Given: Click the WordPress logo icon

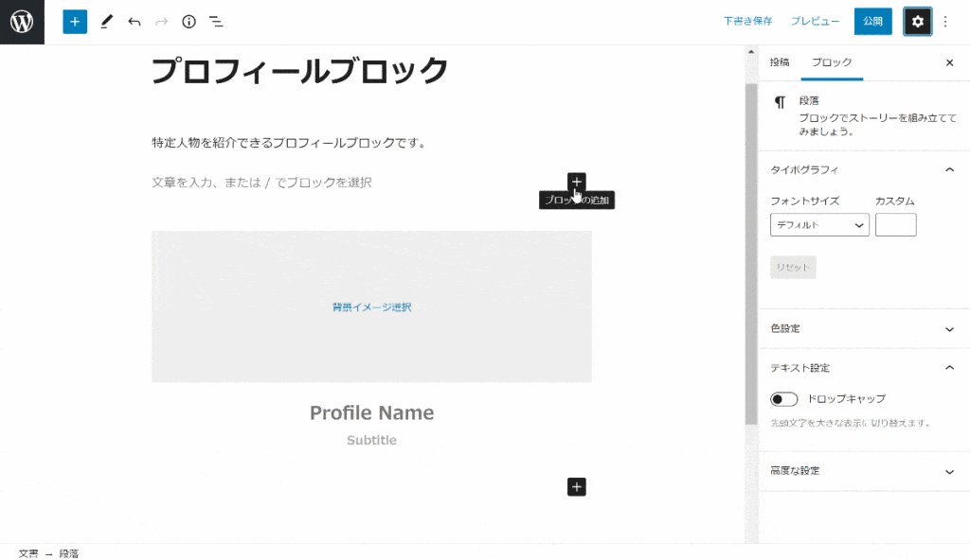Looking at the screenshot, I should pyautogui.click(x=21, y=21).
